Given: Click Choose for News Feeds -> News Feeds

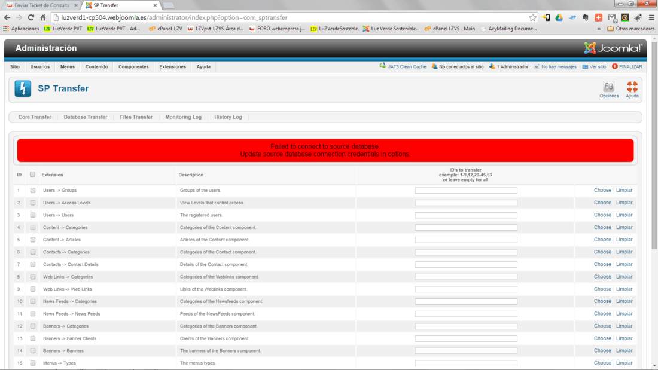Looking at the screenshot, I should [602, 313].
